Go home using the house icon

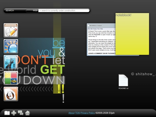pos(27,113)
